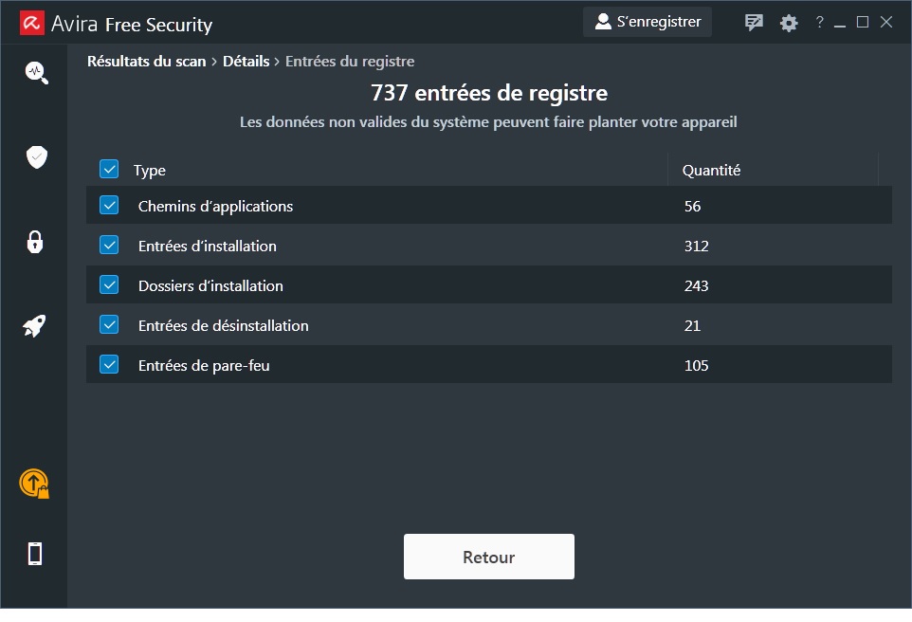
Task: Open the Privacy padlock sidebar icon
Action: pos(35,241)
